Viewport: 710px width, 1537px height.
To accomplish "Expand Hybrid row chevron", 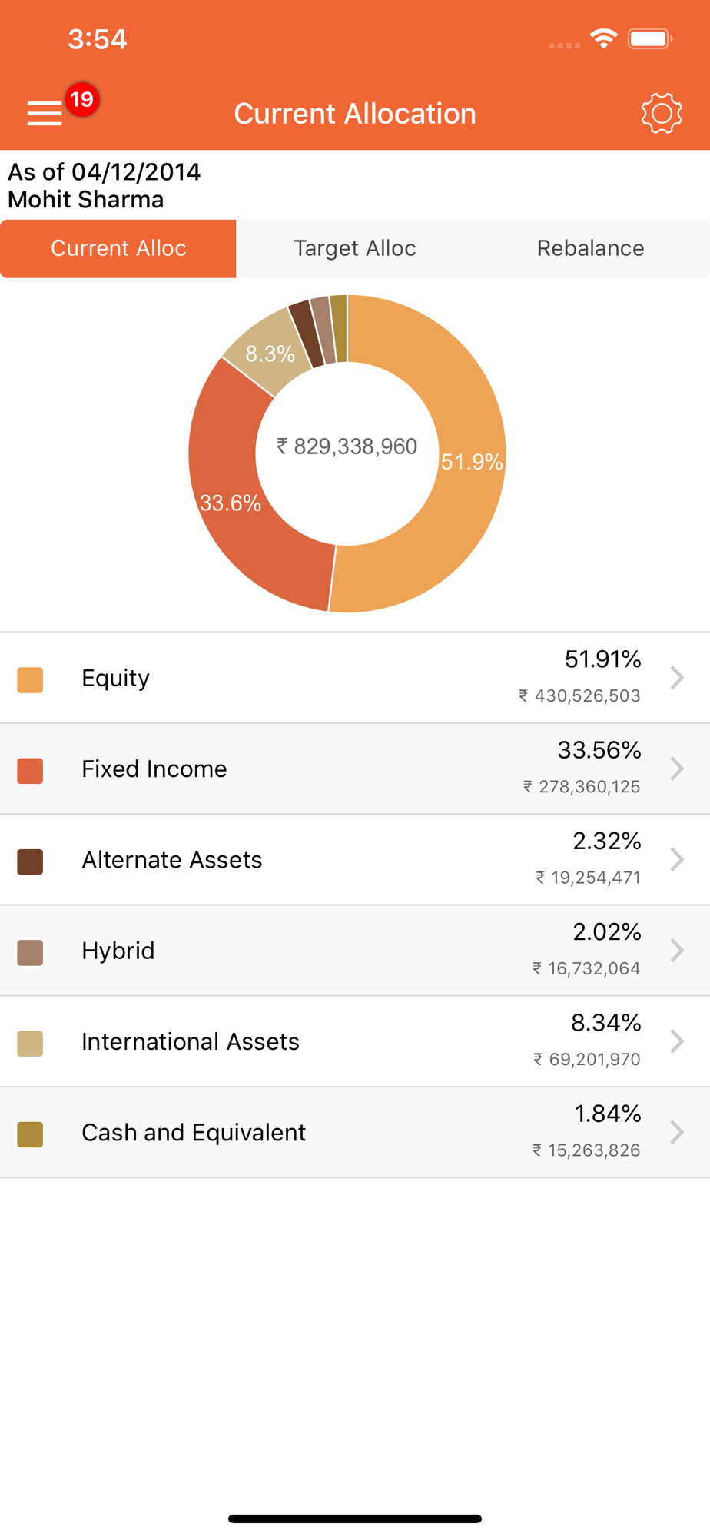I will pyautogui.click(x=677, y=951).
